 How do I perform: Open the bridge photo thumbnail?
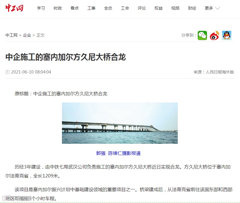pos(120,123)
